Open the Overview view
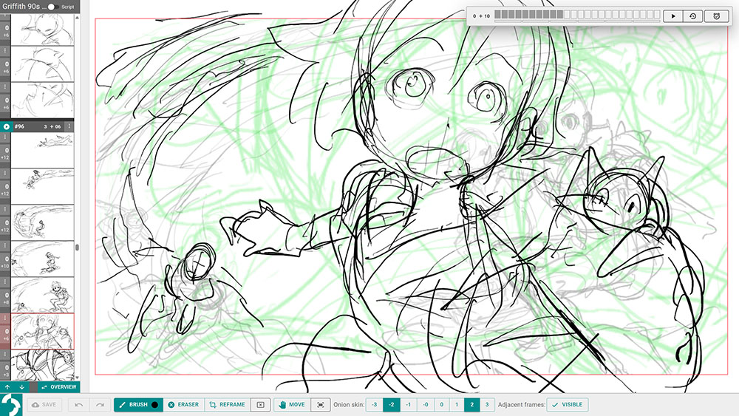The image size is (739, 416). (58, 386)
